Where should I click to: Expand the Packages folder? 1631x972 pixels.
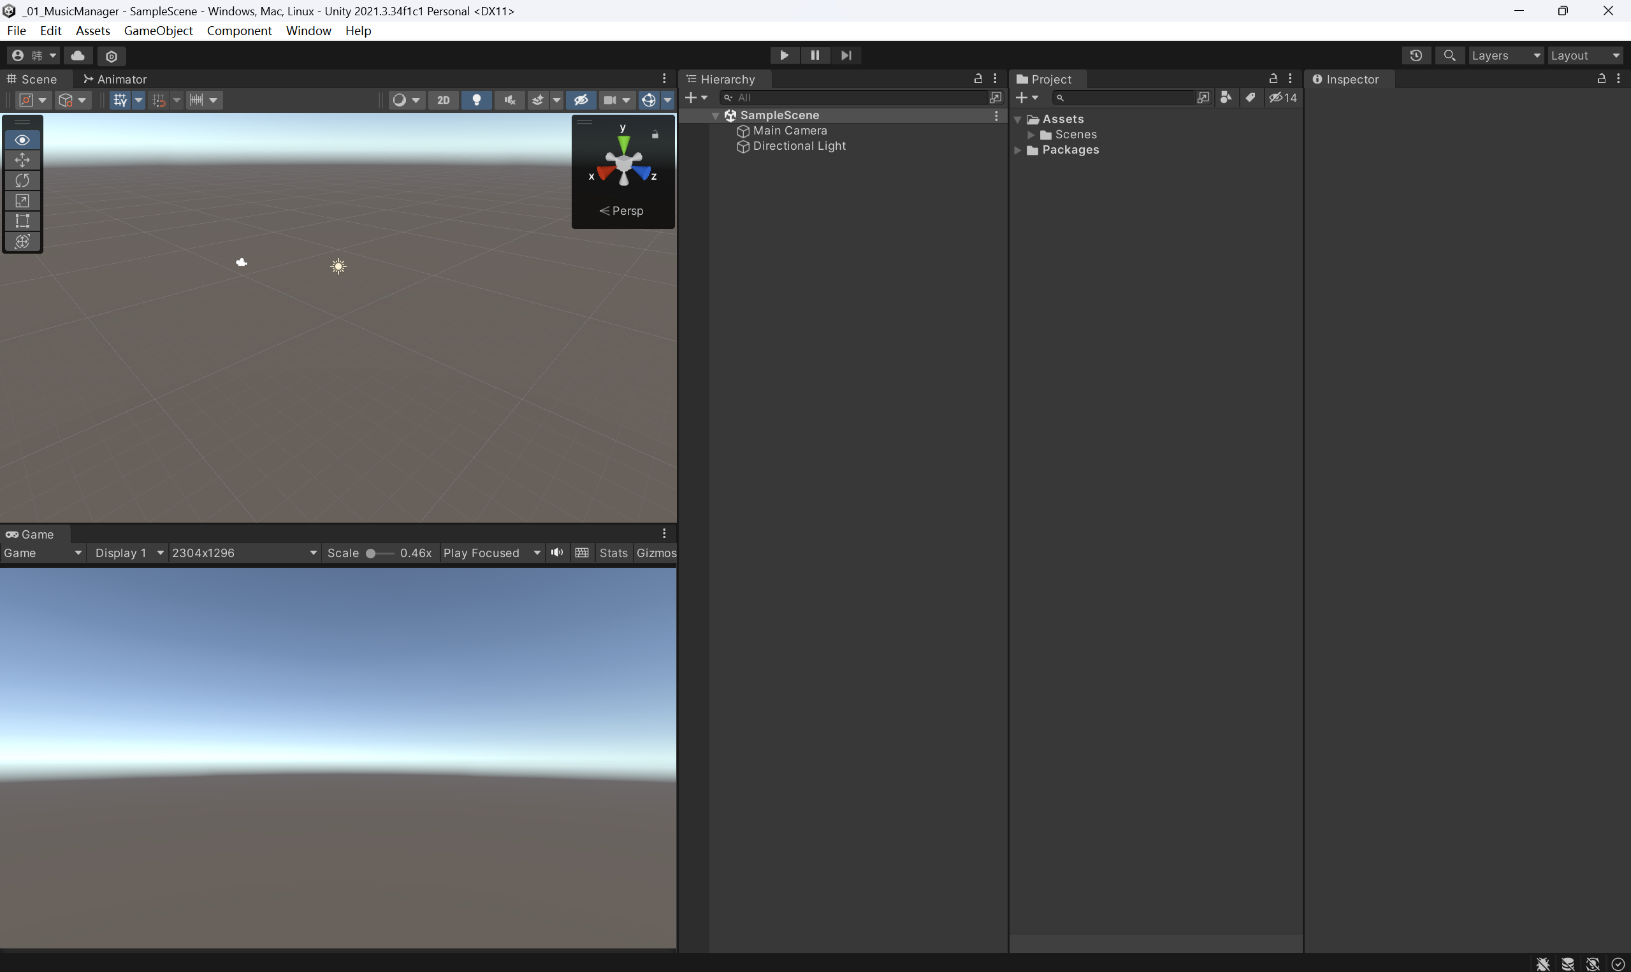(x=1017, y=150)
